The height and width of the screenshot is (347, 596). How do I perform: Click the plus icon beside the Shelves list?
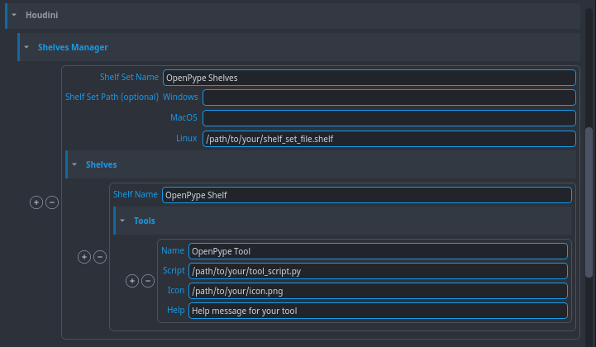[36, 202]
